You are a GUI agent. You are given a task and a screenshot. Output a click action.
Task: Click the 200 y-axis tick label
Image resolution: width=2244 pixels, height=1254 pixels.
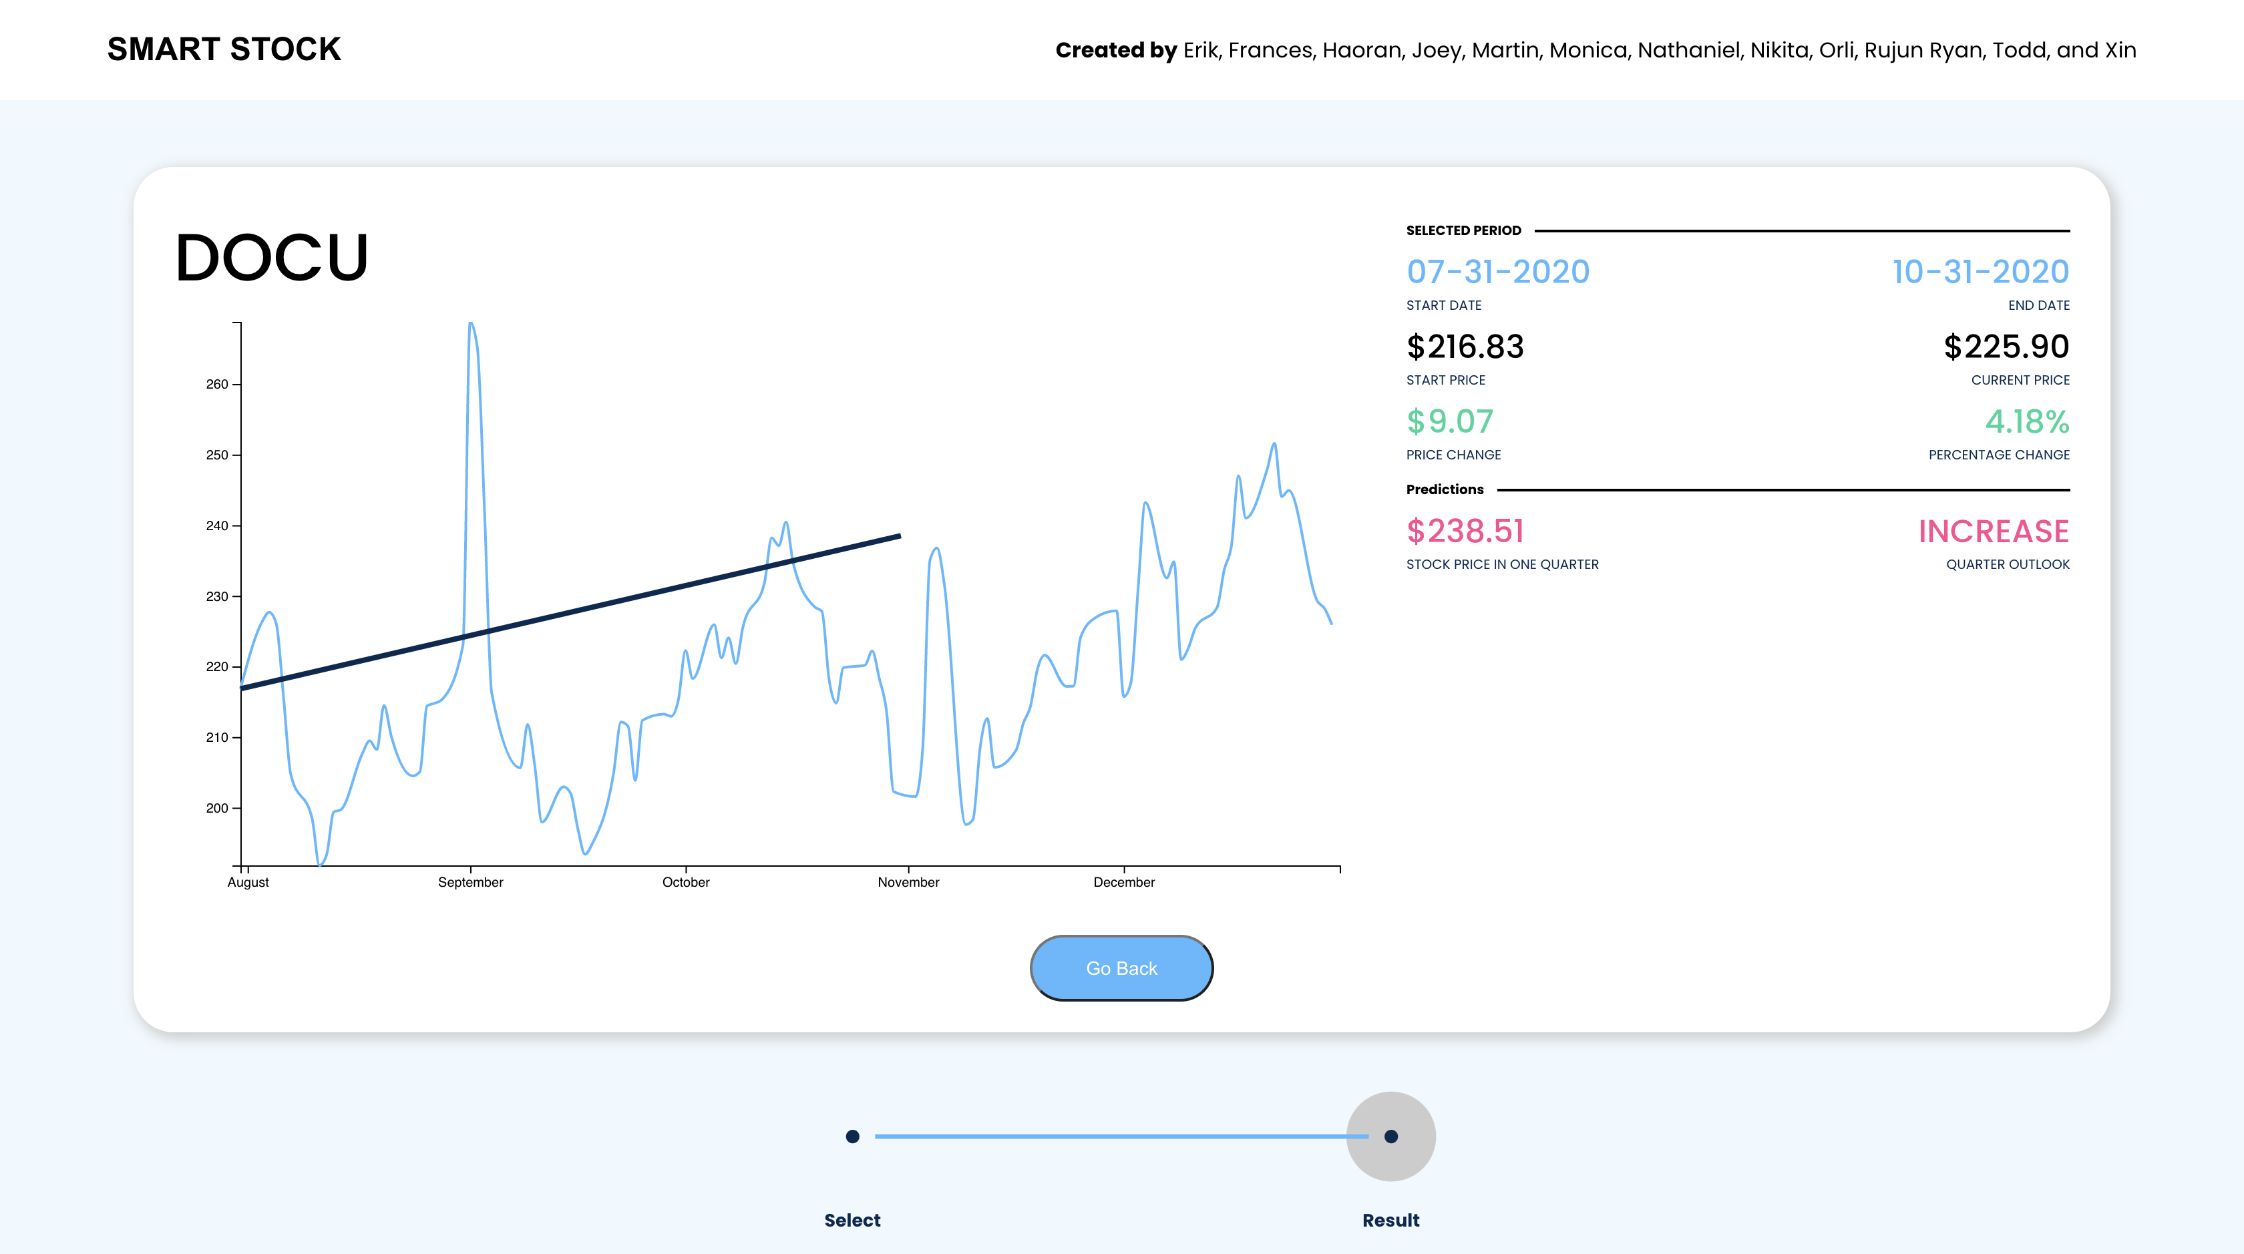point(217,808)
